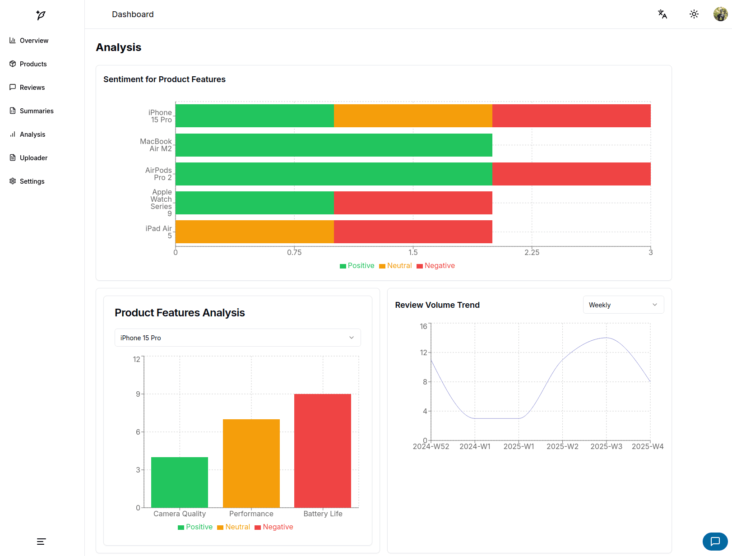This screenshot has height=556, width=732.
Task: Open the chat bubble support button
Action: [x=715, y=542]
